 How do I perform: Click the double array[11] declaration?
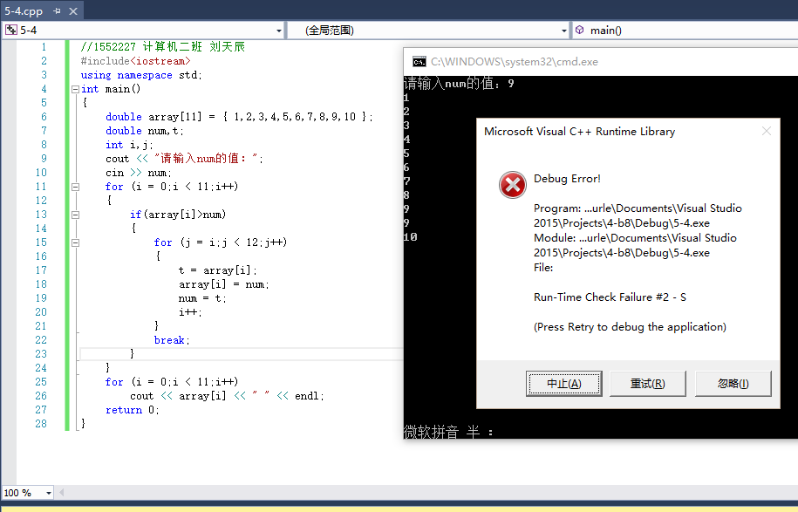point(239,117)
